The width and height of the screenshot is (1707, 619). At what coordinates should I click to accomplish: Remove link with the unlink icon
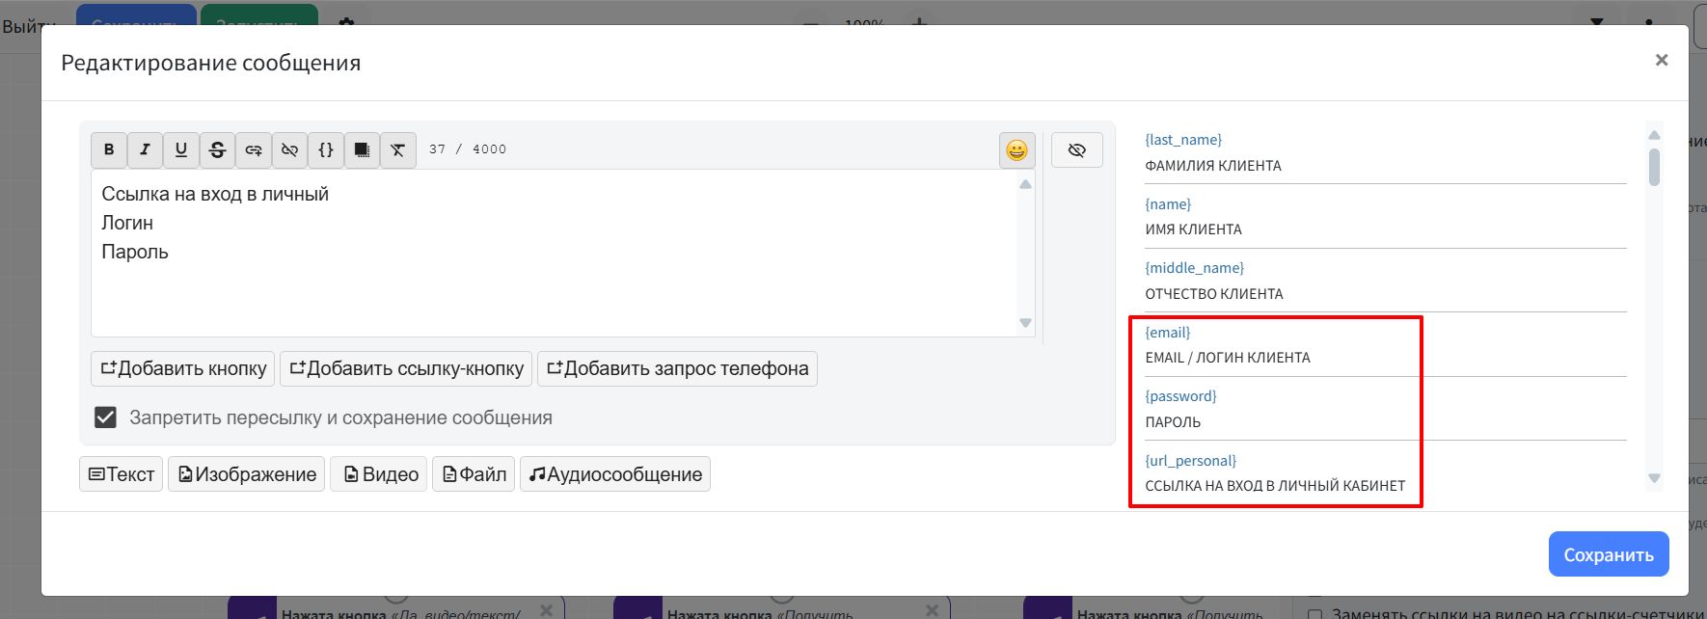tap(289, 149)
